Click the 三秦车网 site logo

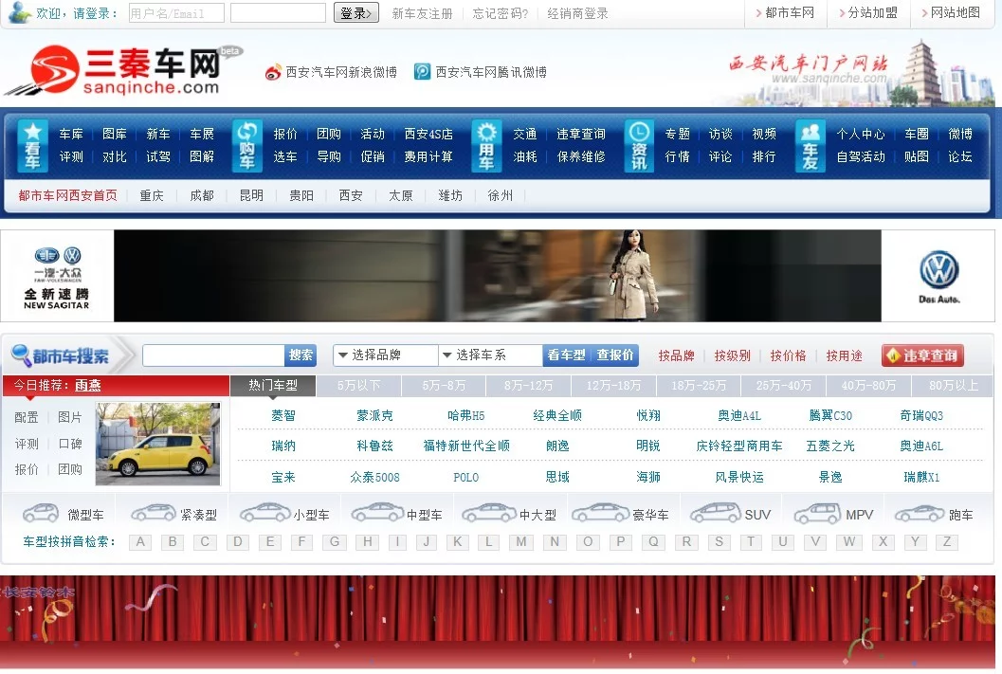pos(124,70)
